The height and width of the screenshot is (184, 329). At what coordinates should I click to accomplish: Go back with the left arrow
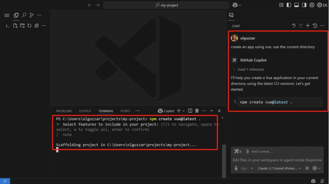coord(90,5)
